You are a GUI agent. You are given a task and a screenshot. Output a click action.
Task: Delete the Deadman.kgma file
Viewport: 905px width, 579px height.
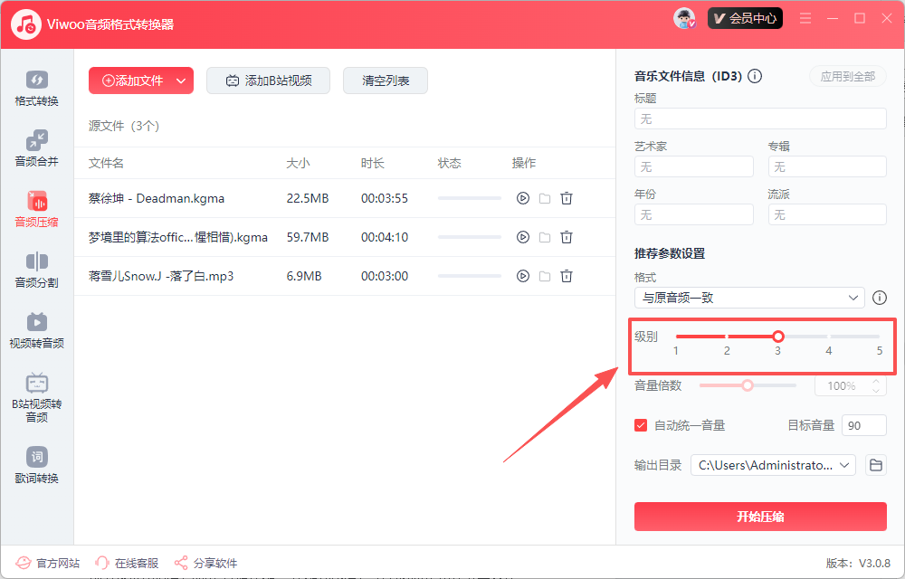[567, 198]
